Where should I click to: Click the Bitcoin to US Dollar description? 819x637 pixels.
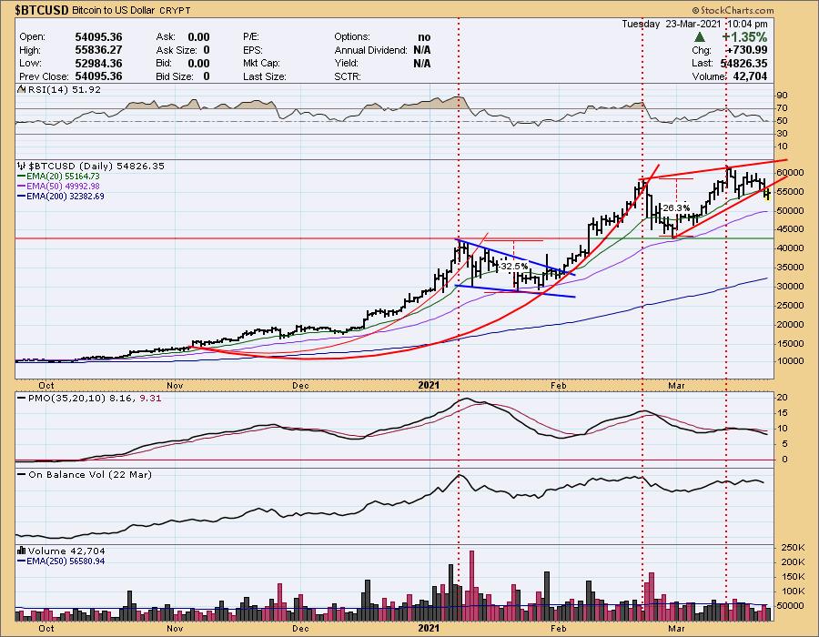tap(112, 10)
